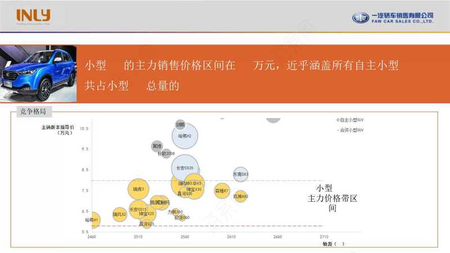
Task: Click the 森雅R7 bubble
Action: point(222,191)
